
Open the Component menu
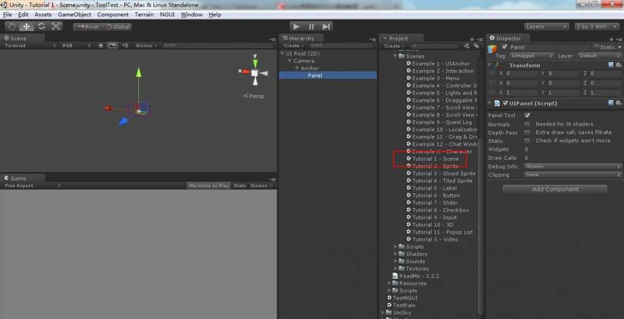tap(113, 15)
